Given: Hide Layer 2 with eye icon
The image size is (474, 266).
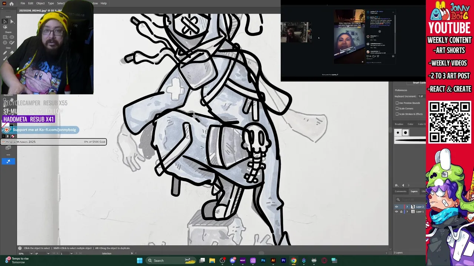Looking at the screenshot, I should click(397, 207).
